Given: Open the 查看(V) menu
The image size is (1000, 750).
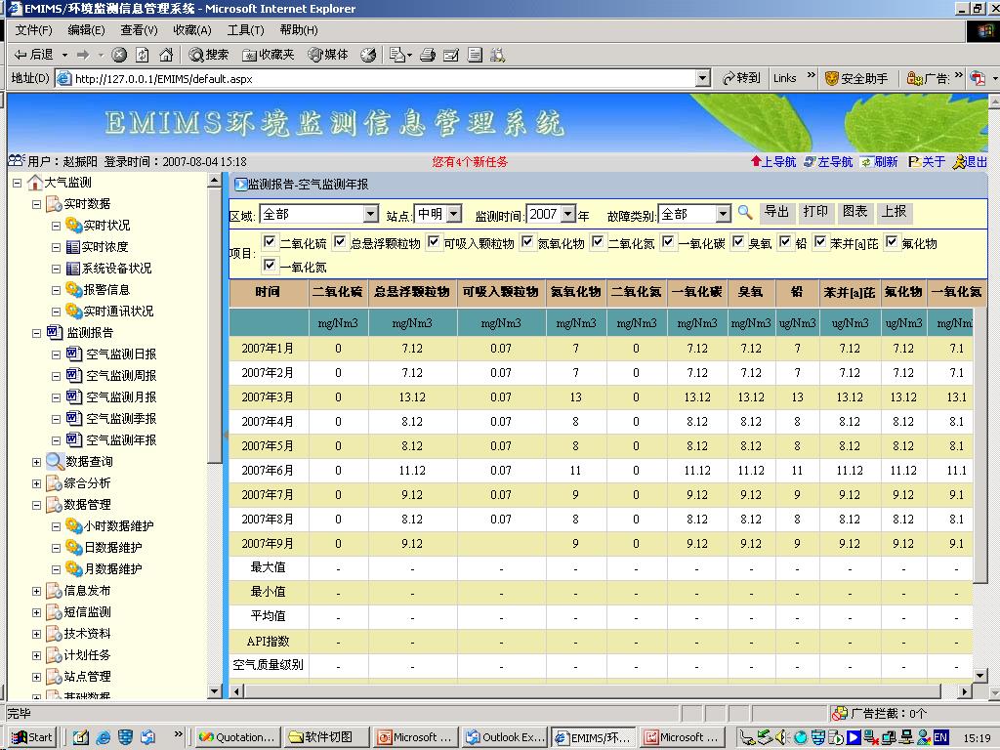Looking at the screenshot, I should click(139, 30).
